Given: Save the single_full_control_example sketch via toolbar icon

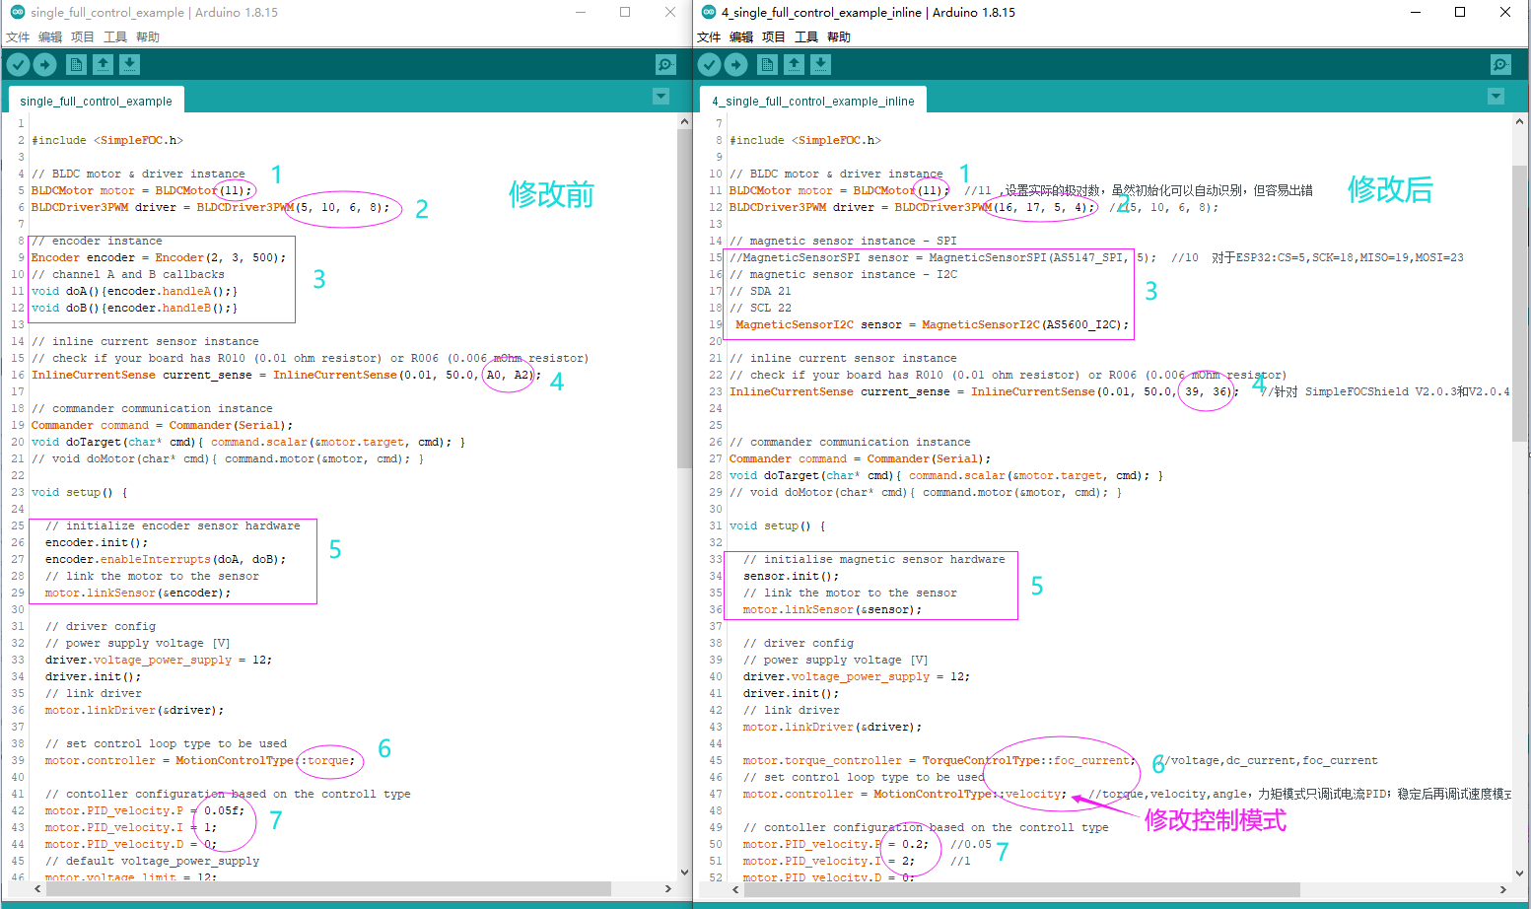Looking at the screenshot, I should coord(130,63).
